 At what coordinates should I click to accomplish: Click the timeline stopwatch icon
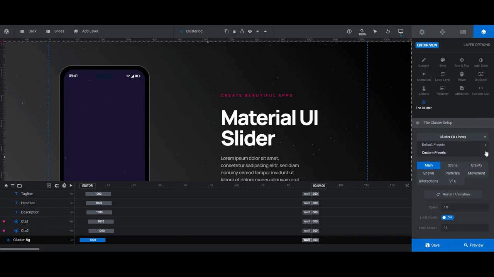64,185
